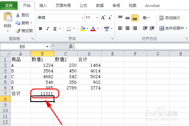
Task: Toggle bold formatting
Action: [41, 29]
